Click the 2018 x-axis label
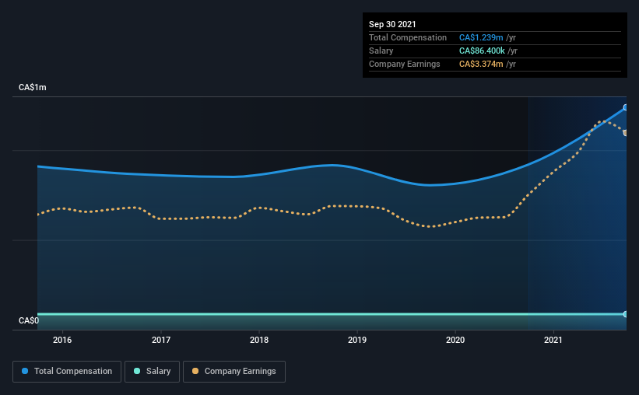This screenshot has height=395, width=639. coord(259,340)
